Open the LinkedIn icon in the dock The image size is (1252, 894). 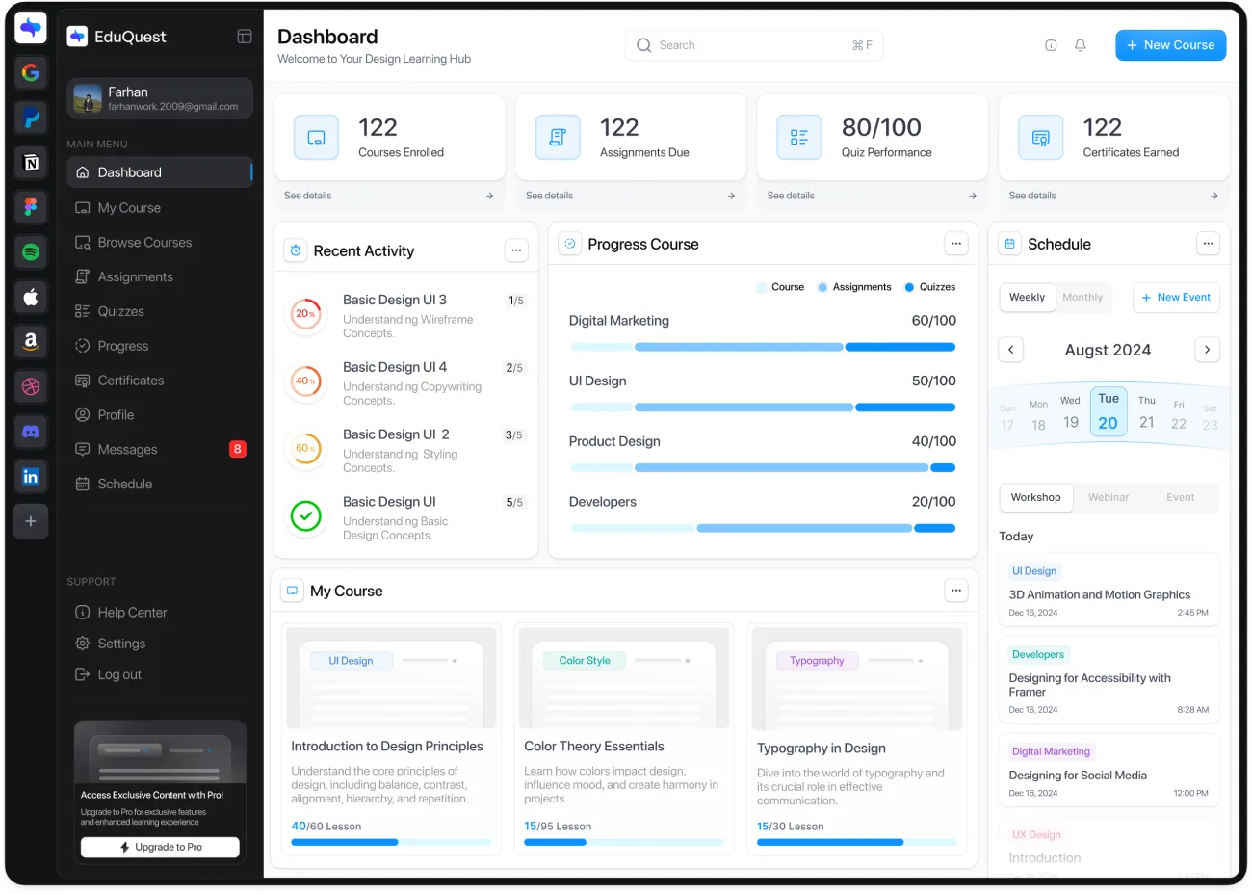[31, 476]
